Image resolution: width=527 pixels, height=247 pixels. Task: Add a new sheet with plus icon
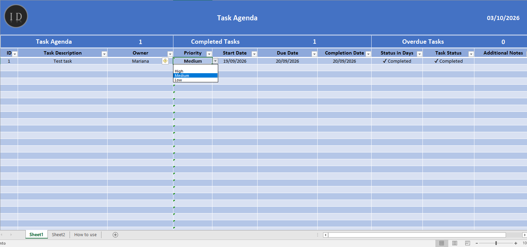(115, 235)
